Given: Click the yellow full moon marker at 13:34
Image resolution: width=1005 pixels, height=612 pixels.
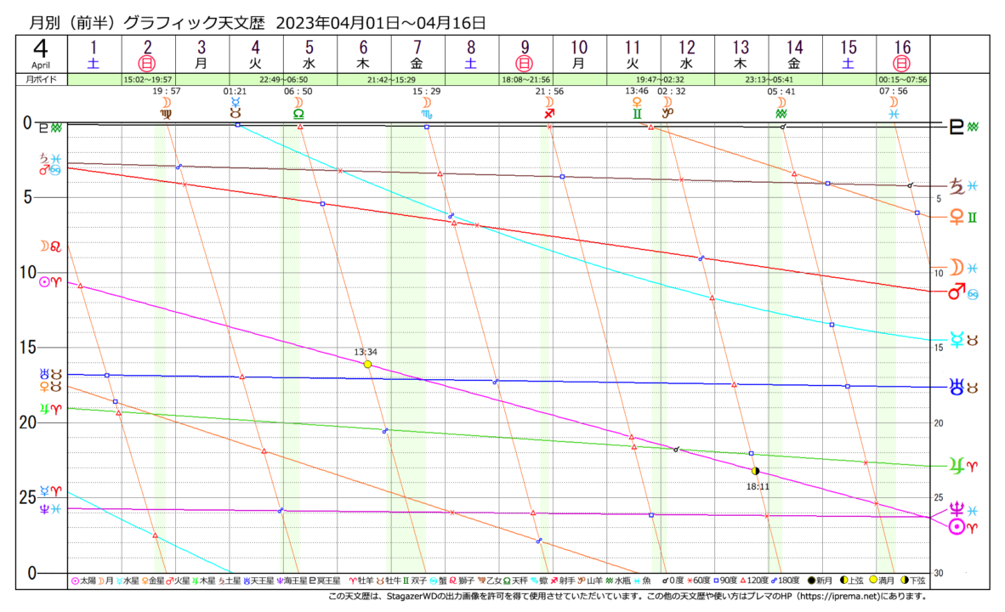Looking at the screenshot, I should pyautogui.click(x=367, y=364).
